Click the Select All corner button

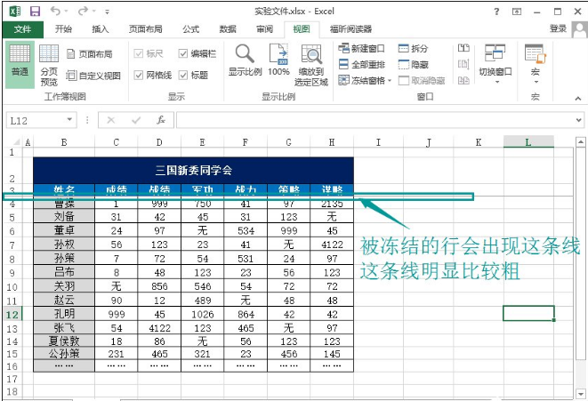(x=16, y=142)
